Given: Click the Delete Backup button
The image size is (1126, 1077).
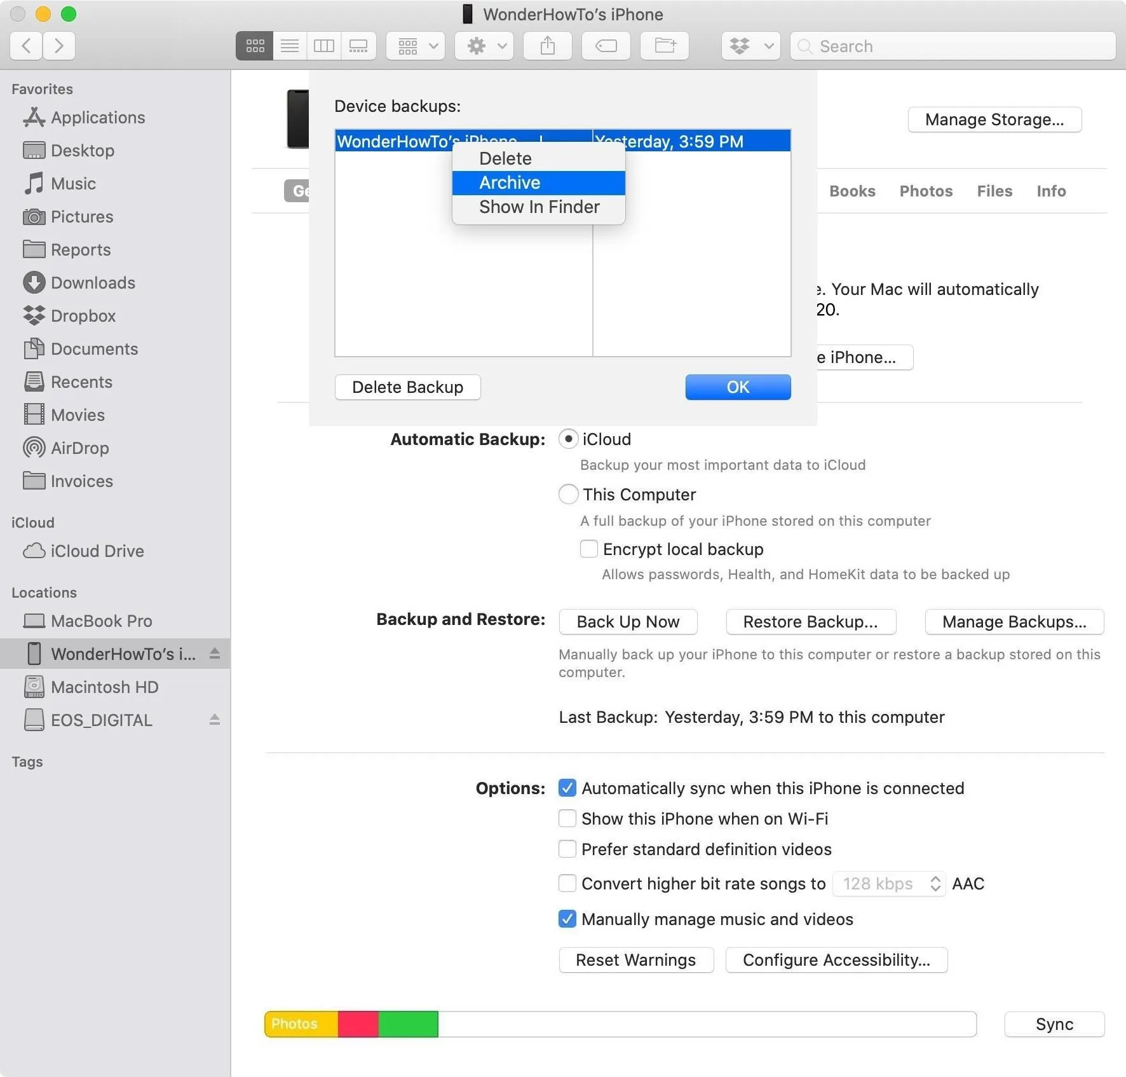Looking at the screenshot, I should pos(407,387).
